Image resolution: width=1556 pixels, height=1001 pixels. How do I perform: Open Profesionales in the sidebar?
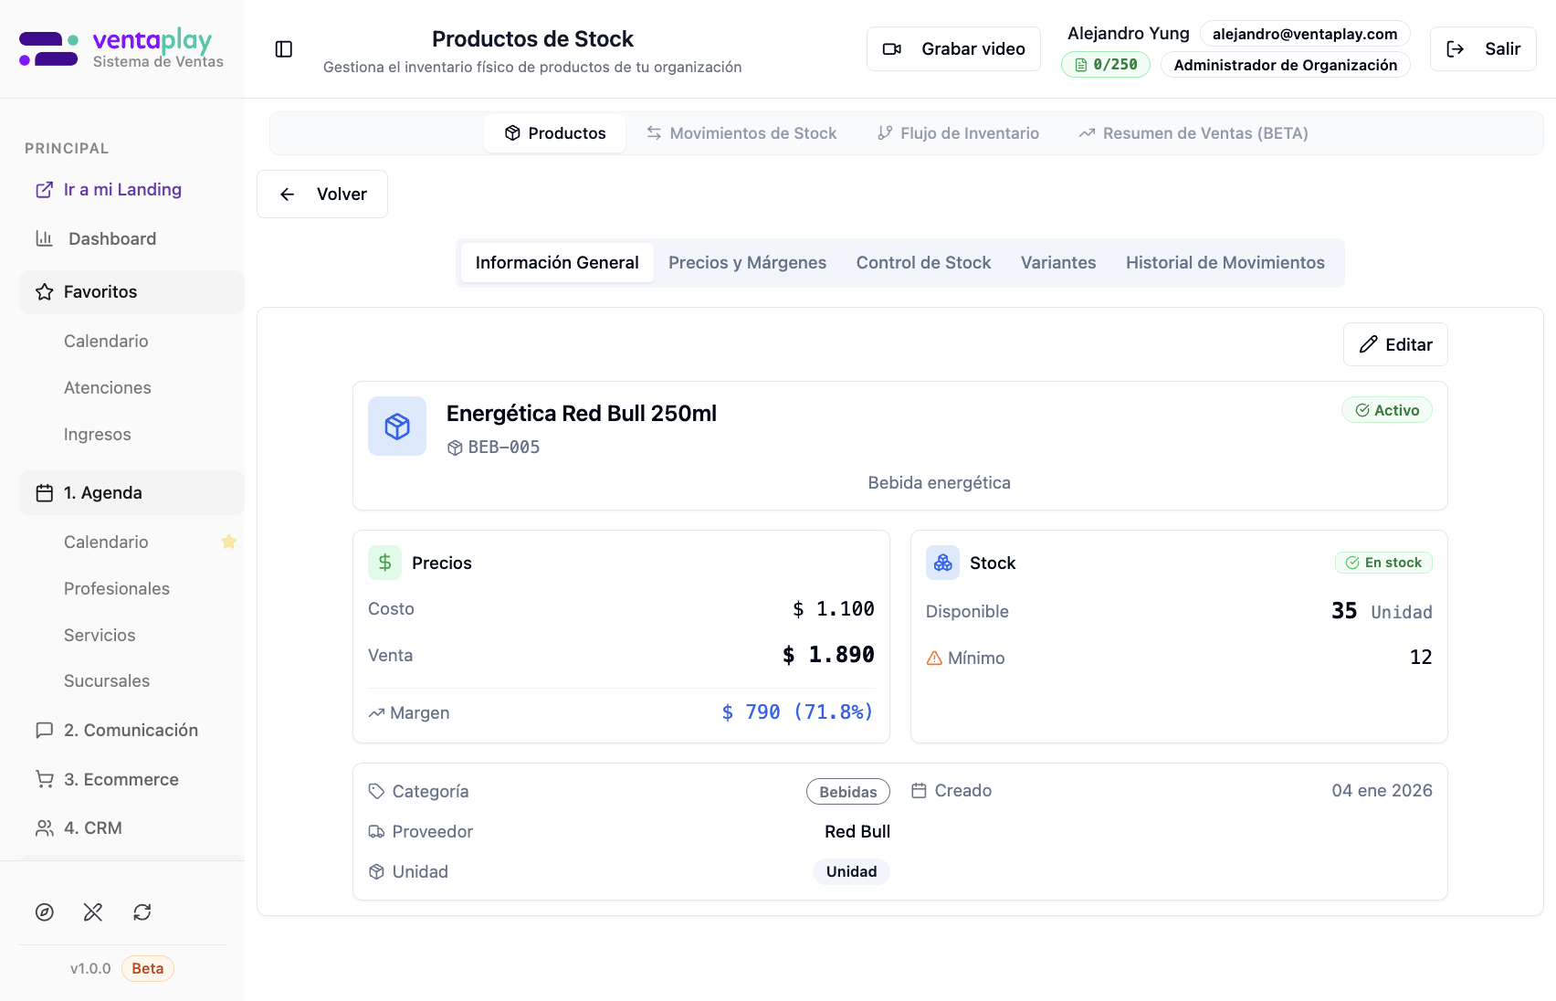click(x=117, y=589)
